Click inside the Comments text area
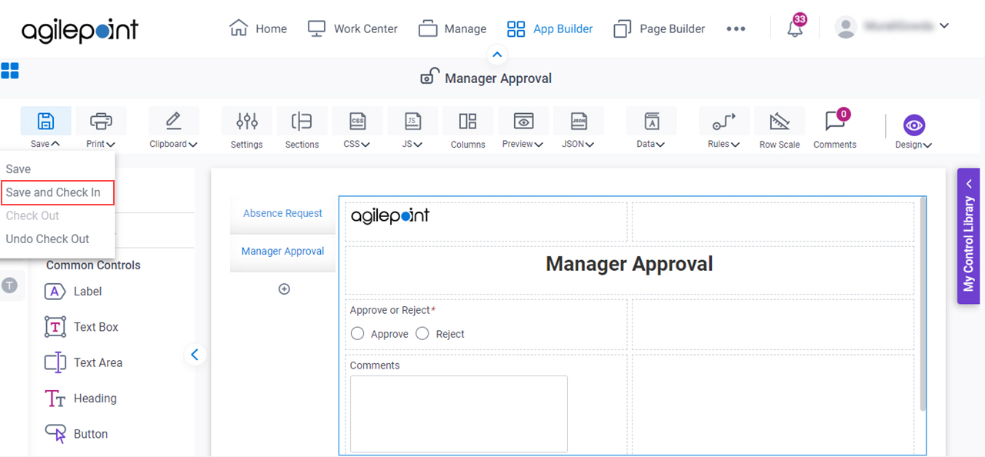This screenshot has width=985, height=457. click(x=459, y=414)
